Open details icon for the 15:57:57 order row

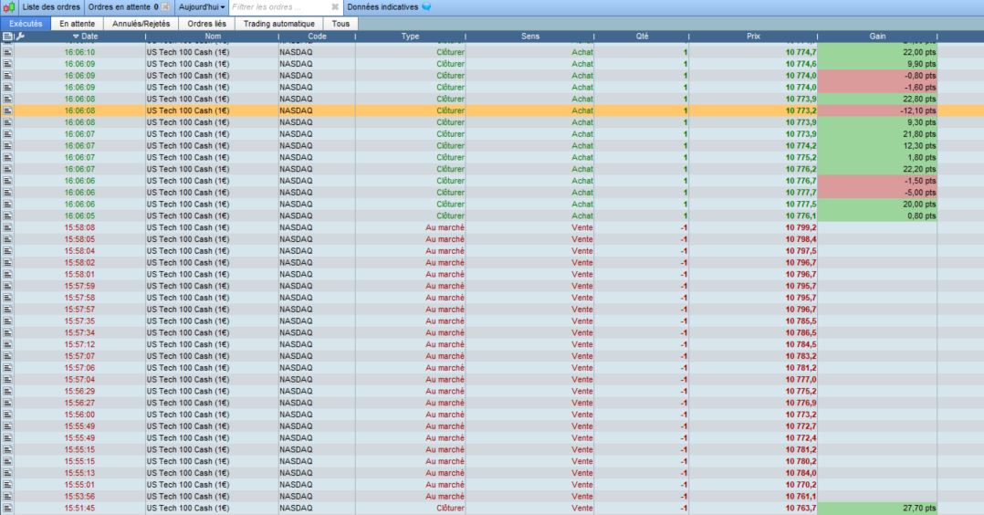click(7, 310)
